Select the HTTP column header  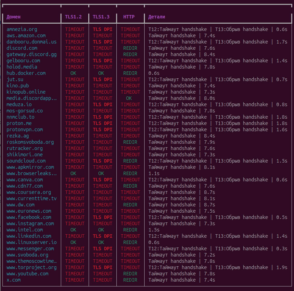click(129, 17)
